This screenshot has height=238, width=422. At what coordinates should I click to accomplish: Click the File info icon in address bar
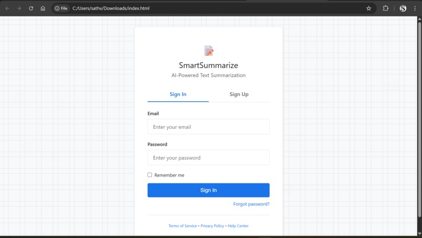(61, 8)
